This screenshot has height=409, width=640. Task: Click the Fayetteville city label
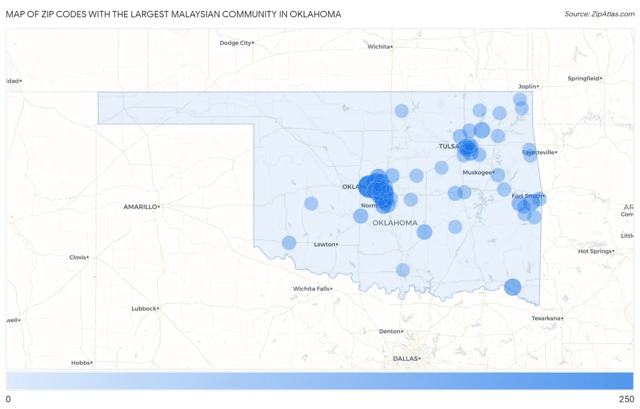click(x=538, y=152)
